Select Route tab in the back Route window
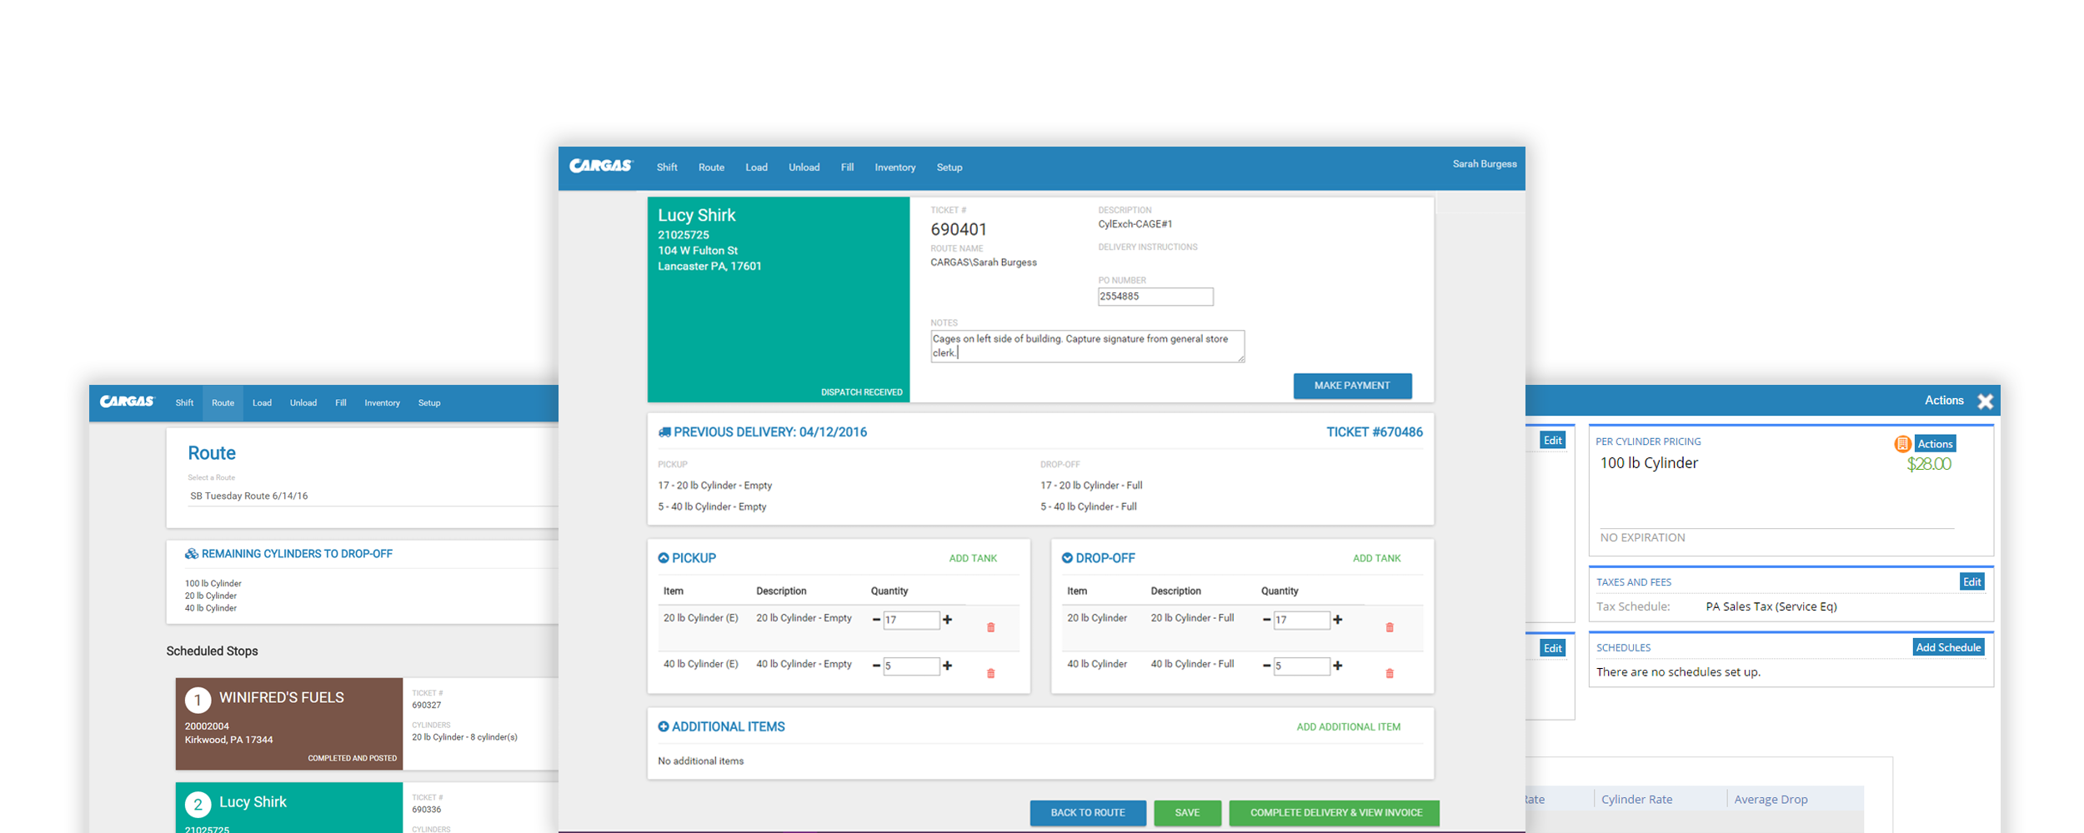This screenshot has width=2084, height=833. click(x=223, y=403)
